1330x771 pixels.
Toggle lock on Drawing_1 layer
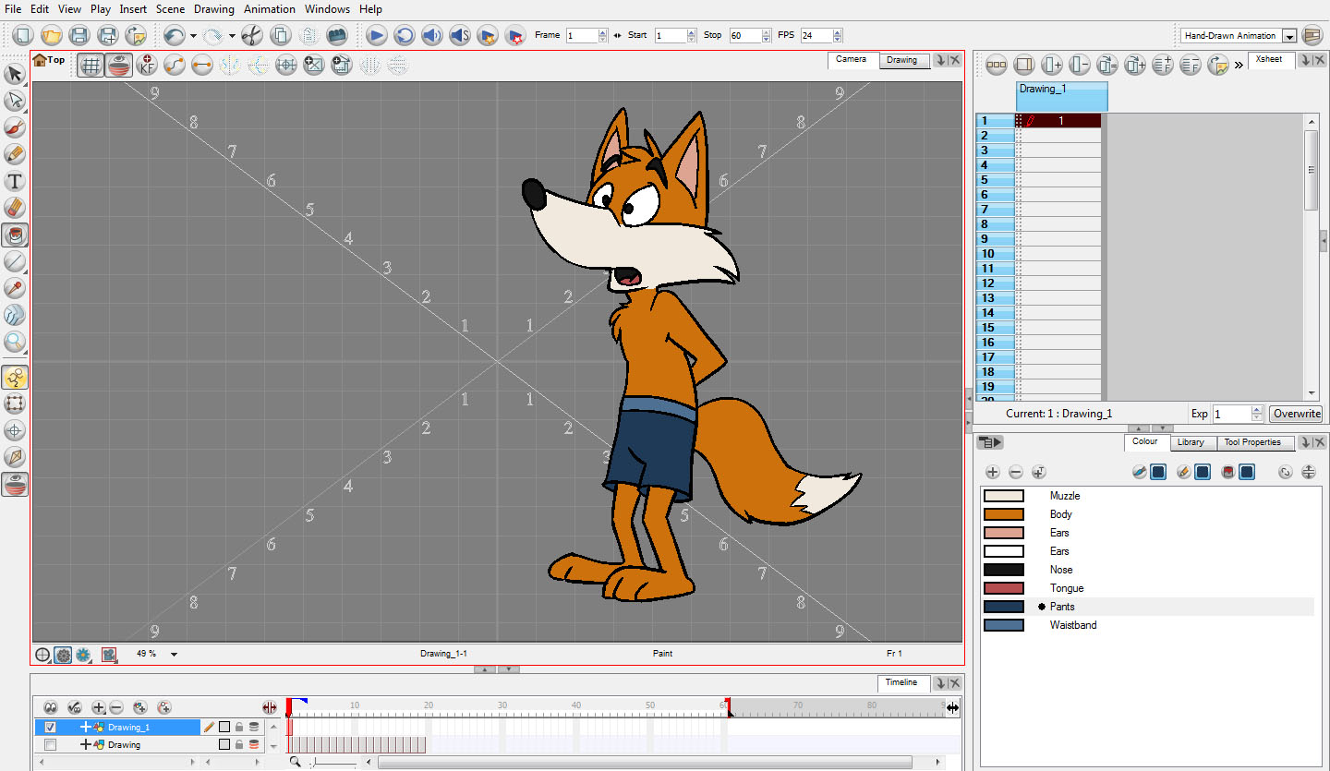pos(239,728)
